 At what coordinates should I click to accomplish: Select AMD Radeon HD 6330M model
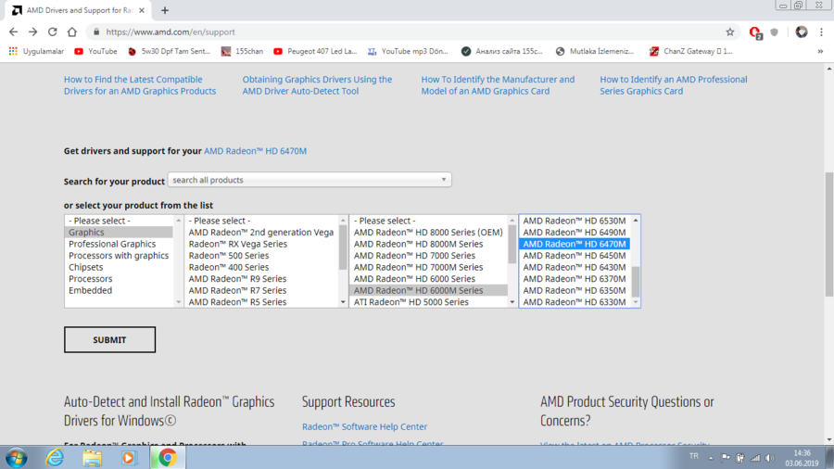tap(575, 302)
